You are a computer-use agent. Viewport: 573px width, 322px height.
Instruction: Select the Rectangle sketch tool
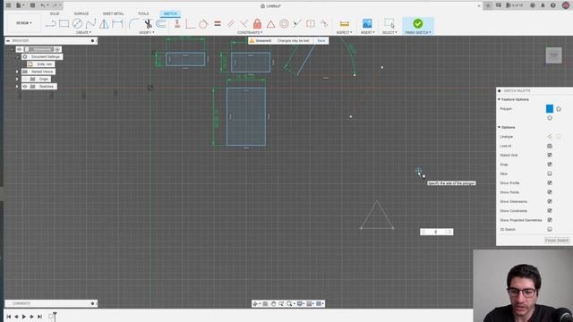(x=64, y=24)
